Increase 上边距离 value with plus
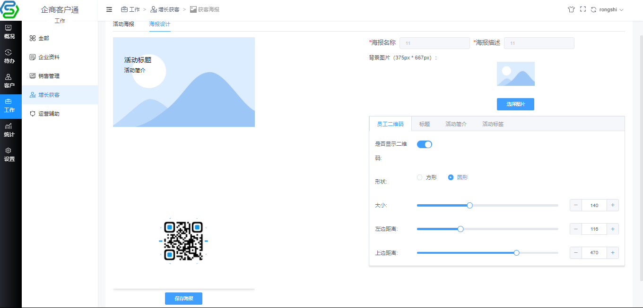This screenshot has width=643, height=308. point(612,252)
